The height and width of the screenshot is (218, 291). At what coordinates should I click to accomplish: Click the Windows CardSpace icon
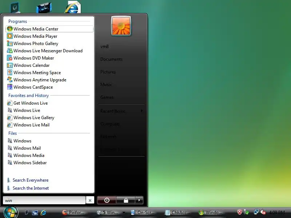(10, 87)
